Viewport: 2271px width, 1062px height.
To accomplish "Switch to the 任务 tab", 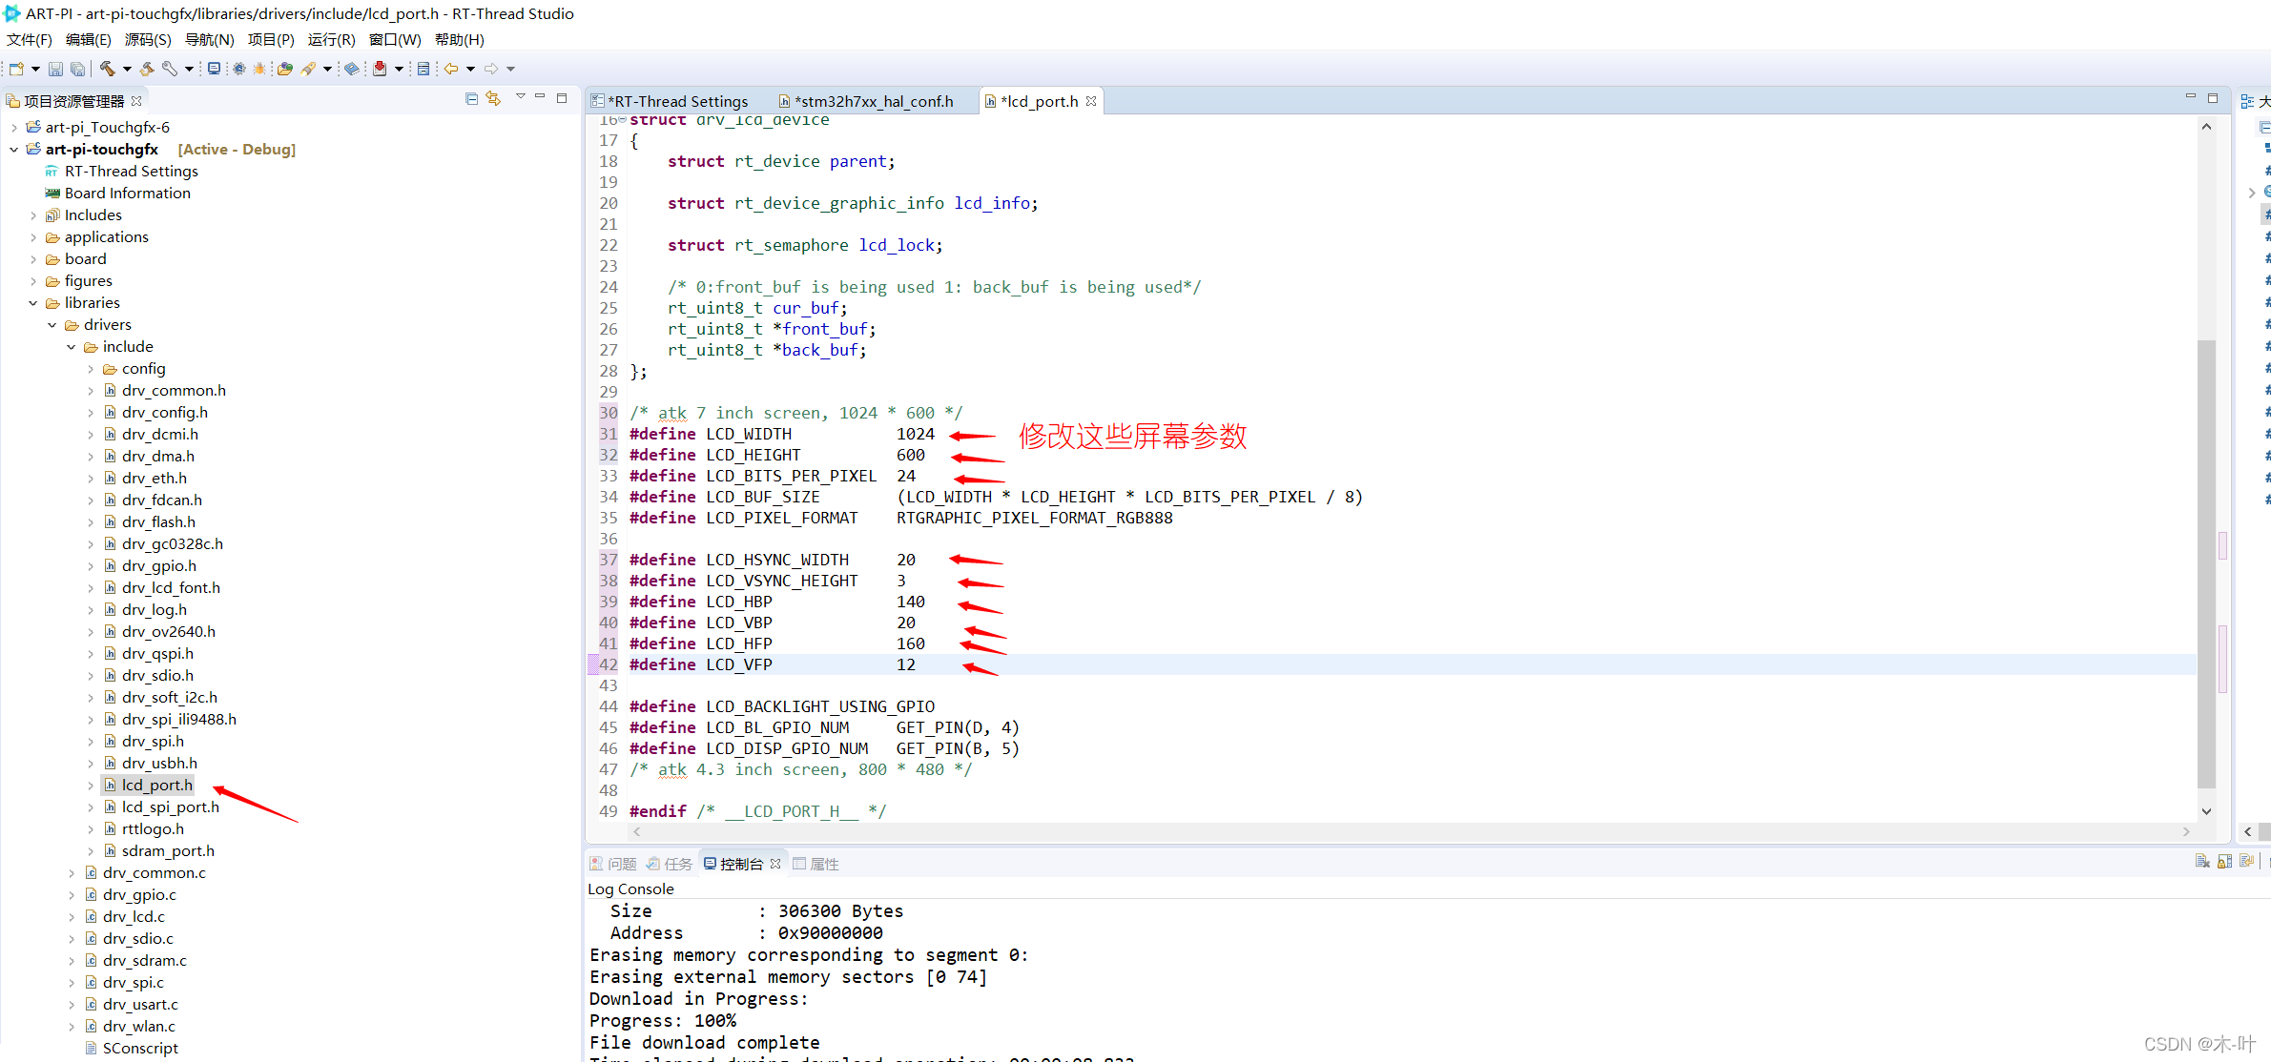I will click(670, 865).
